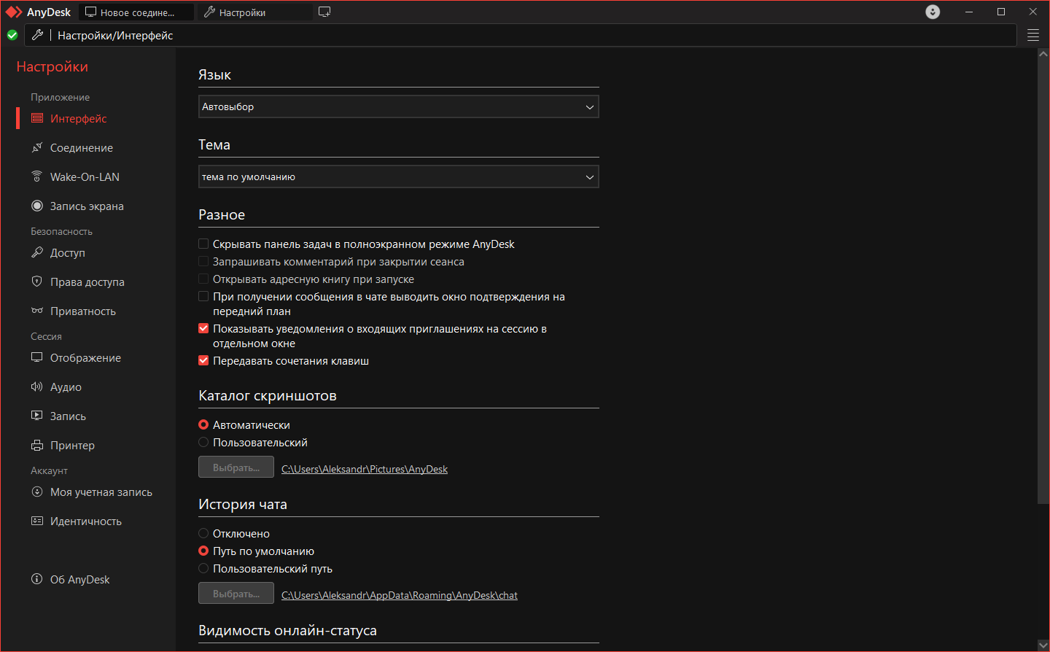Open Принтер printer icon settings
The height and width of the screenshot is (652, 1050).
coord(37,445)
